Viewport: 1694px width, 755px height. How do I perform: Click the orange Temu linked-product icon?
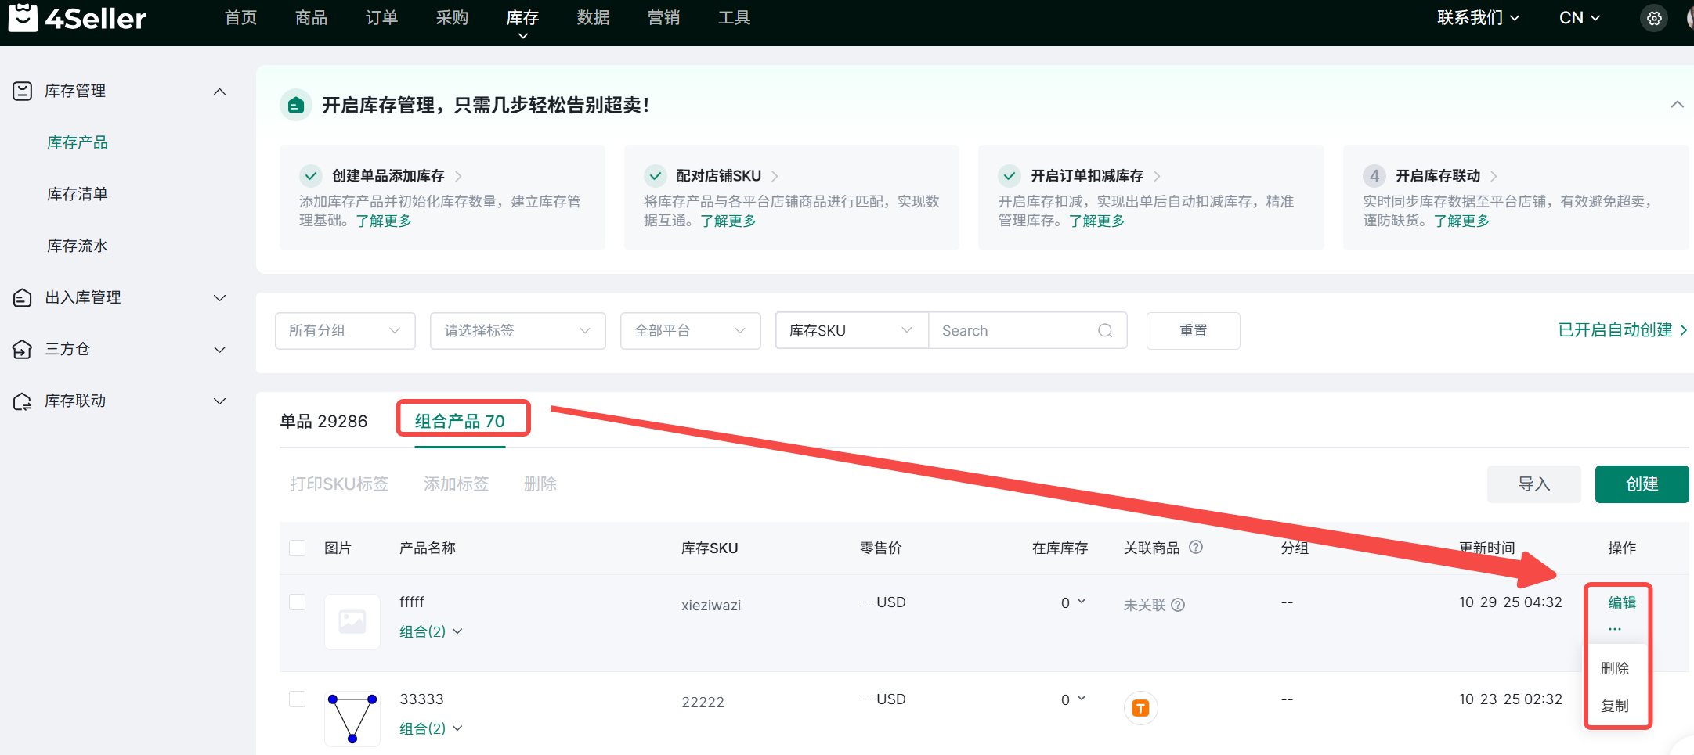pyautogui.click(x=1140, y=708)
